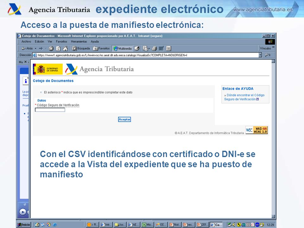
Task: Click the W3C WAI-AA WCAG badge
Action: pos(257,130)
